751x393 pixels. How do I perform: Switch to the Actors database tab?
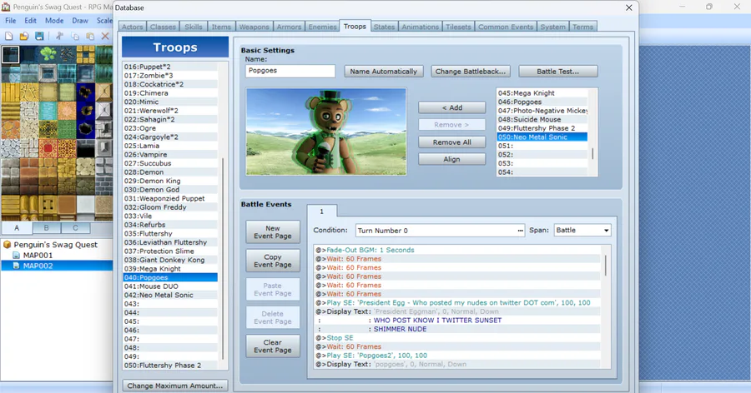point(132,27)
